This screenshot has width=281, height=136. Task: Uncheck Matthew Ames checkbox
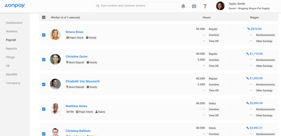point(44,109)
